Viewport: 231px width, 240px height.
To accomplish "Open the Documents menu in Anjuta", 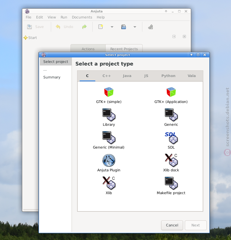I will [x=82, y=17].
